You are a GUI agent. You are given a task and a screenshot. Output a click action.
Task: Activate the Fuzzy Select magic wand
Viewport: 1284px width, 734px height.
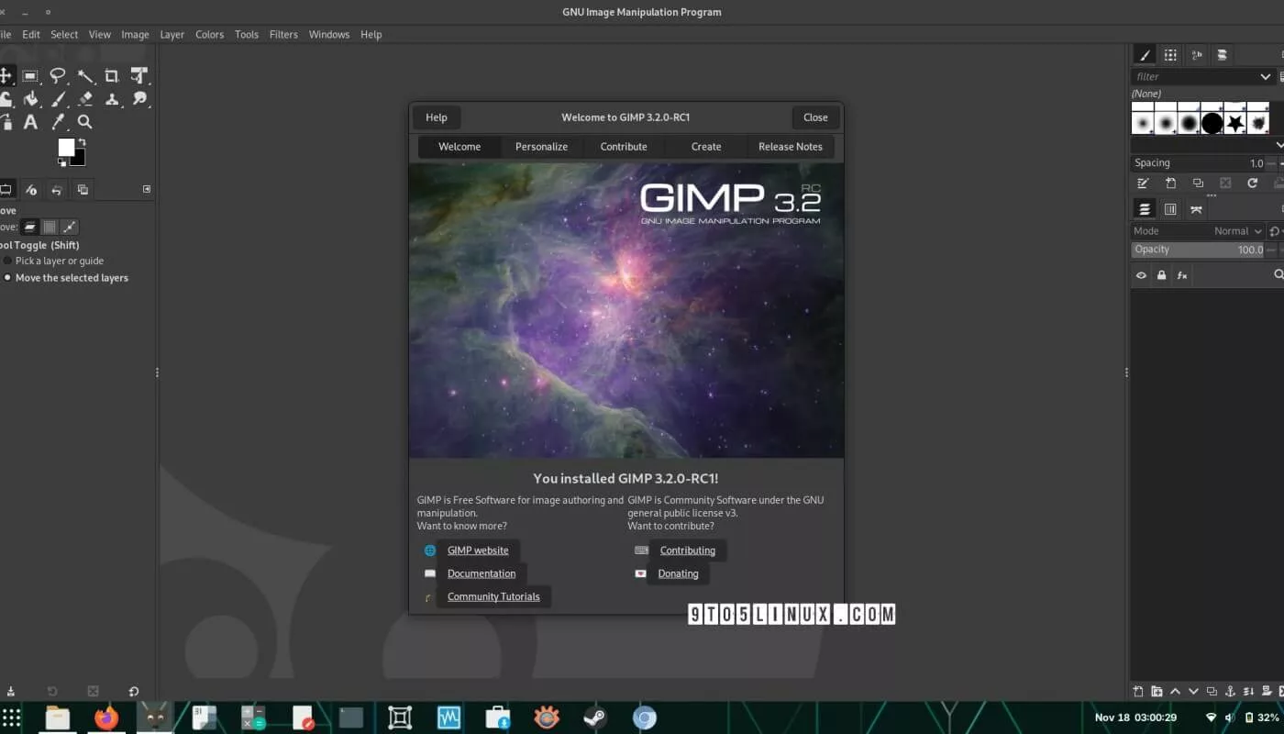85,76
